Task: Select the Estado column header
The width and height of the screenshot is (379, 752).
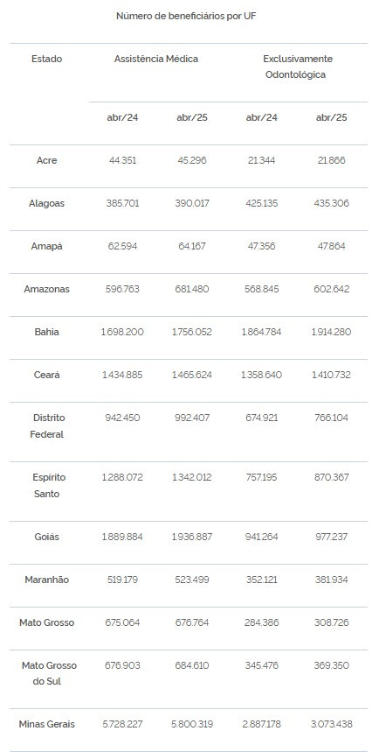Action: tap(47, 59)
